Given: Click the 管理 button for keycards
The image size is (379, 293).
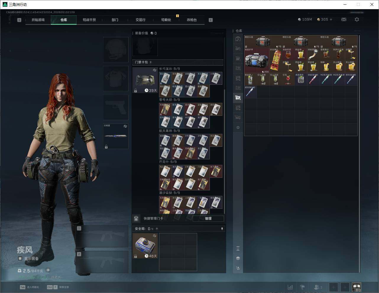Looking at the screenshot, I should click(208, 219).
